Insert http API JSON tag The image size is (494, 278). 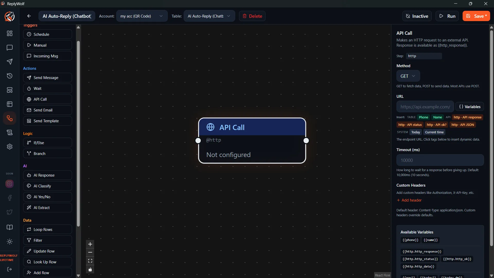click(x=462, y=125)
